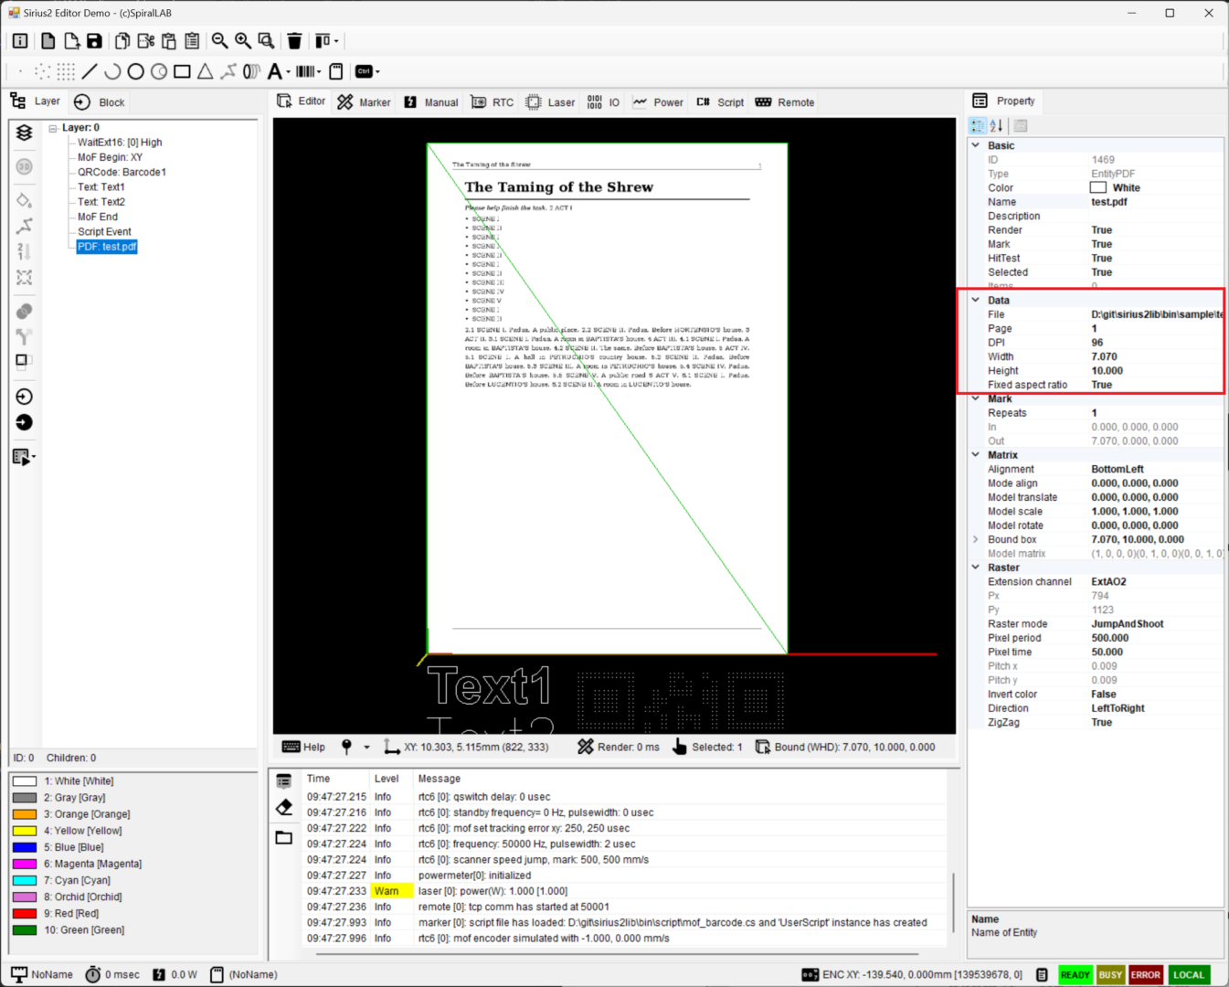Select QRCode: Barcode1 in layer tree

click(x=122, y=172)
